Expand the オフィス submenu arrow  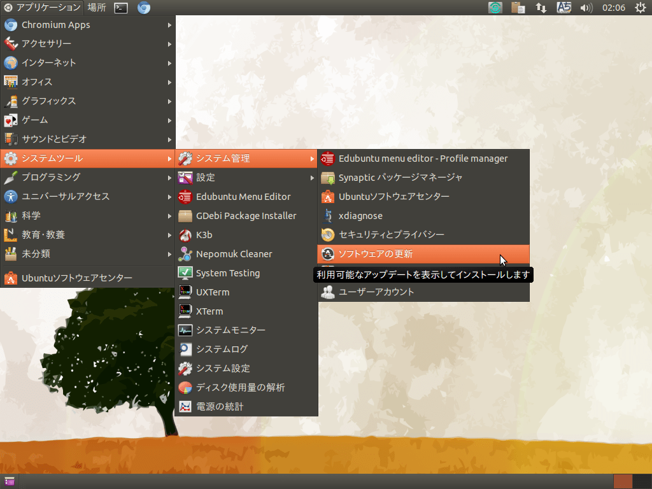(x=169, y=82)
